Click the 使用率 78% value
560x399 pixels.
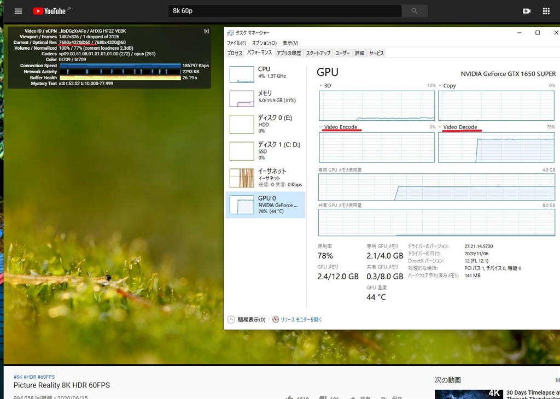pyautogui.click(x=325, y=256)
